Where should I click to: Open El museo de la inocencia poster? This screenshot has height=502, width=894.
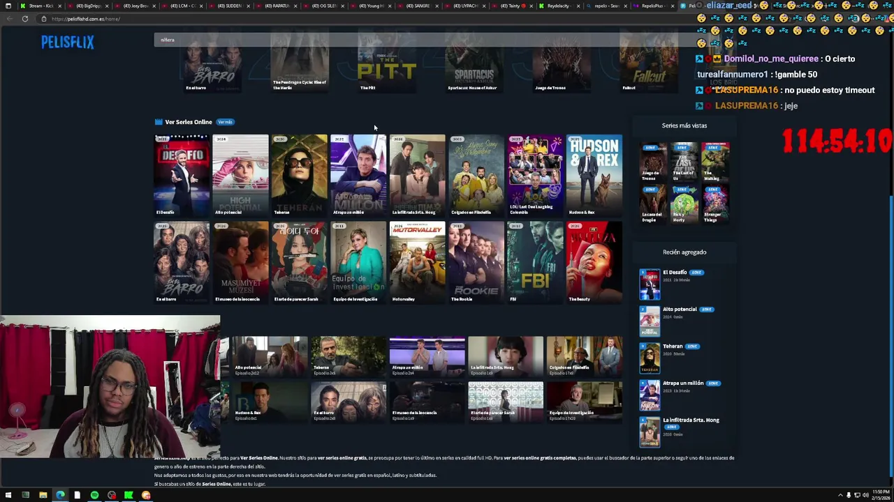(x=240, y=262)
